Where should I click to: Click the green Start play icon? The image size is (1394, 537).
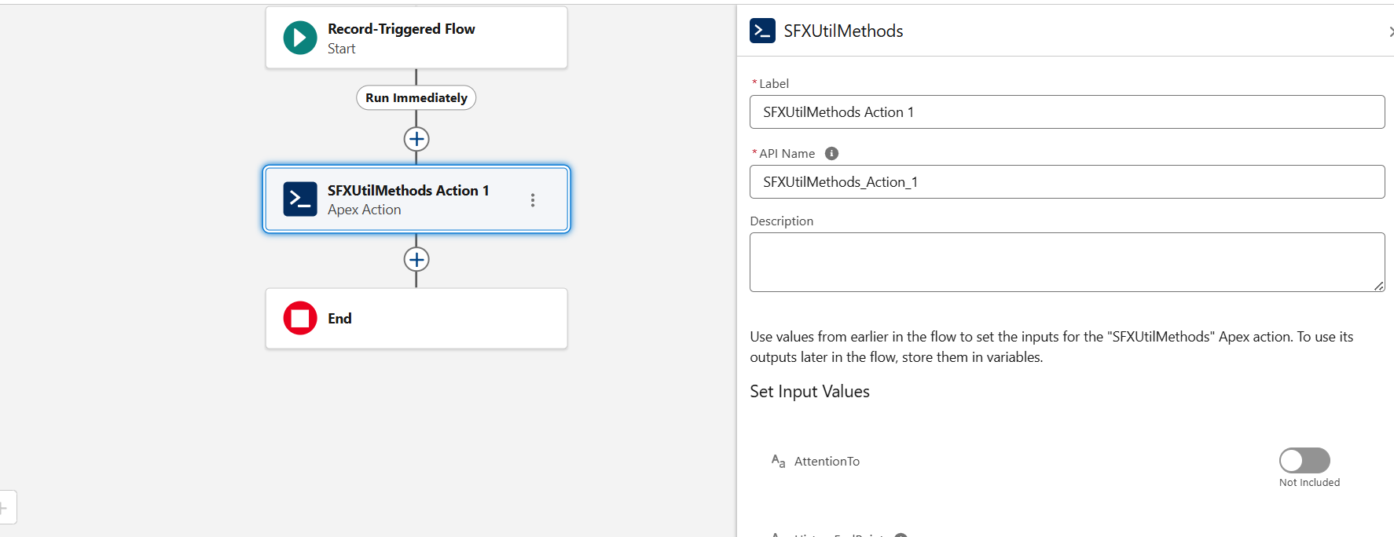tap(299, 38)
